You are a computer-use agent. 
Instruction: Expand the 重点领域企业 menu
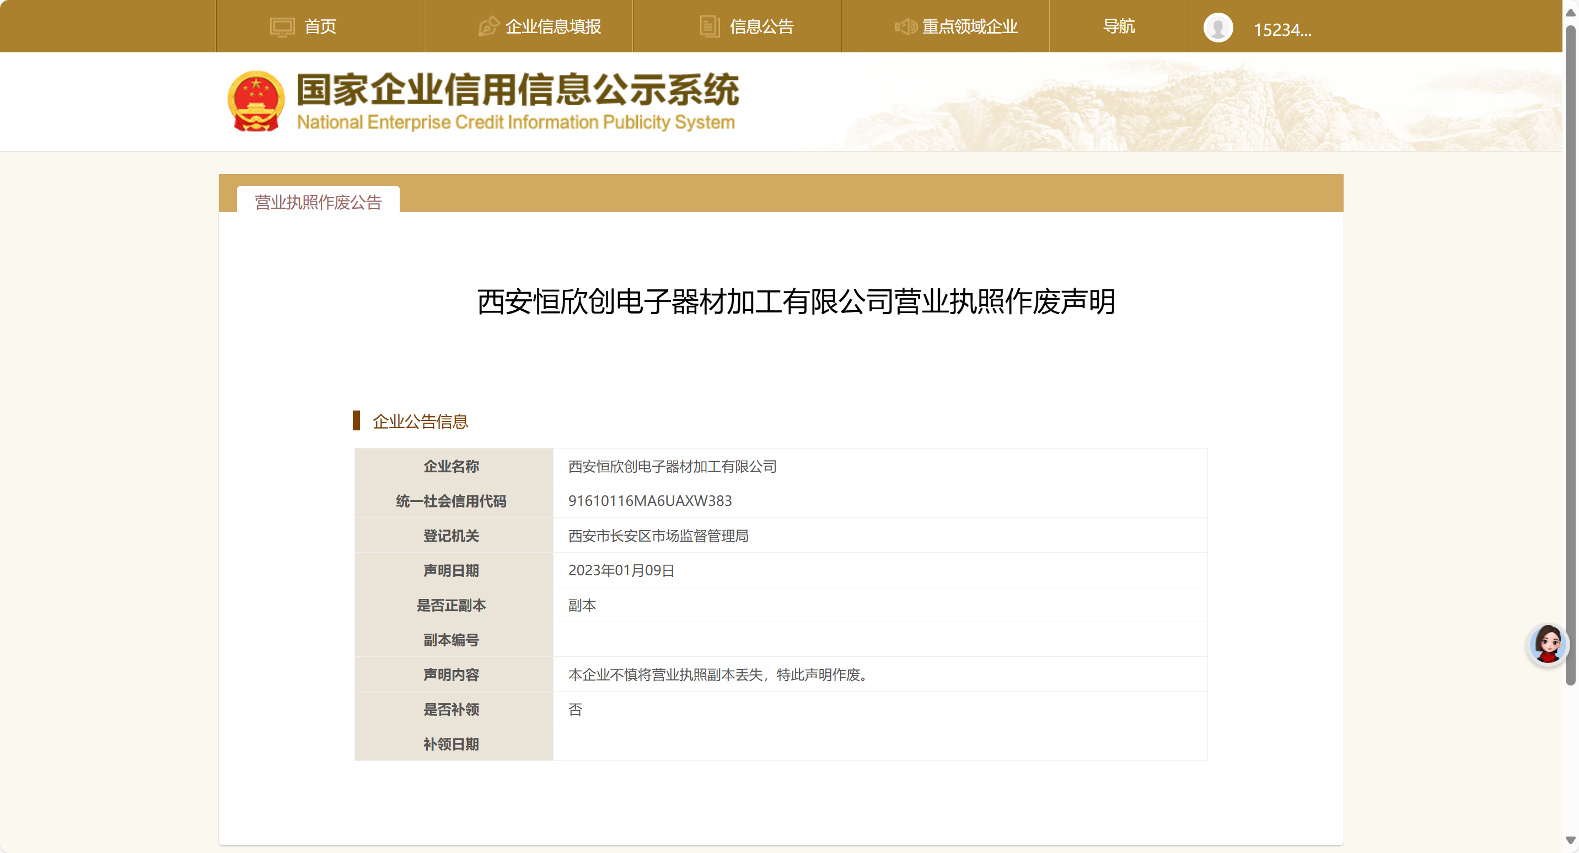coord(969,26)
